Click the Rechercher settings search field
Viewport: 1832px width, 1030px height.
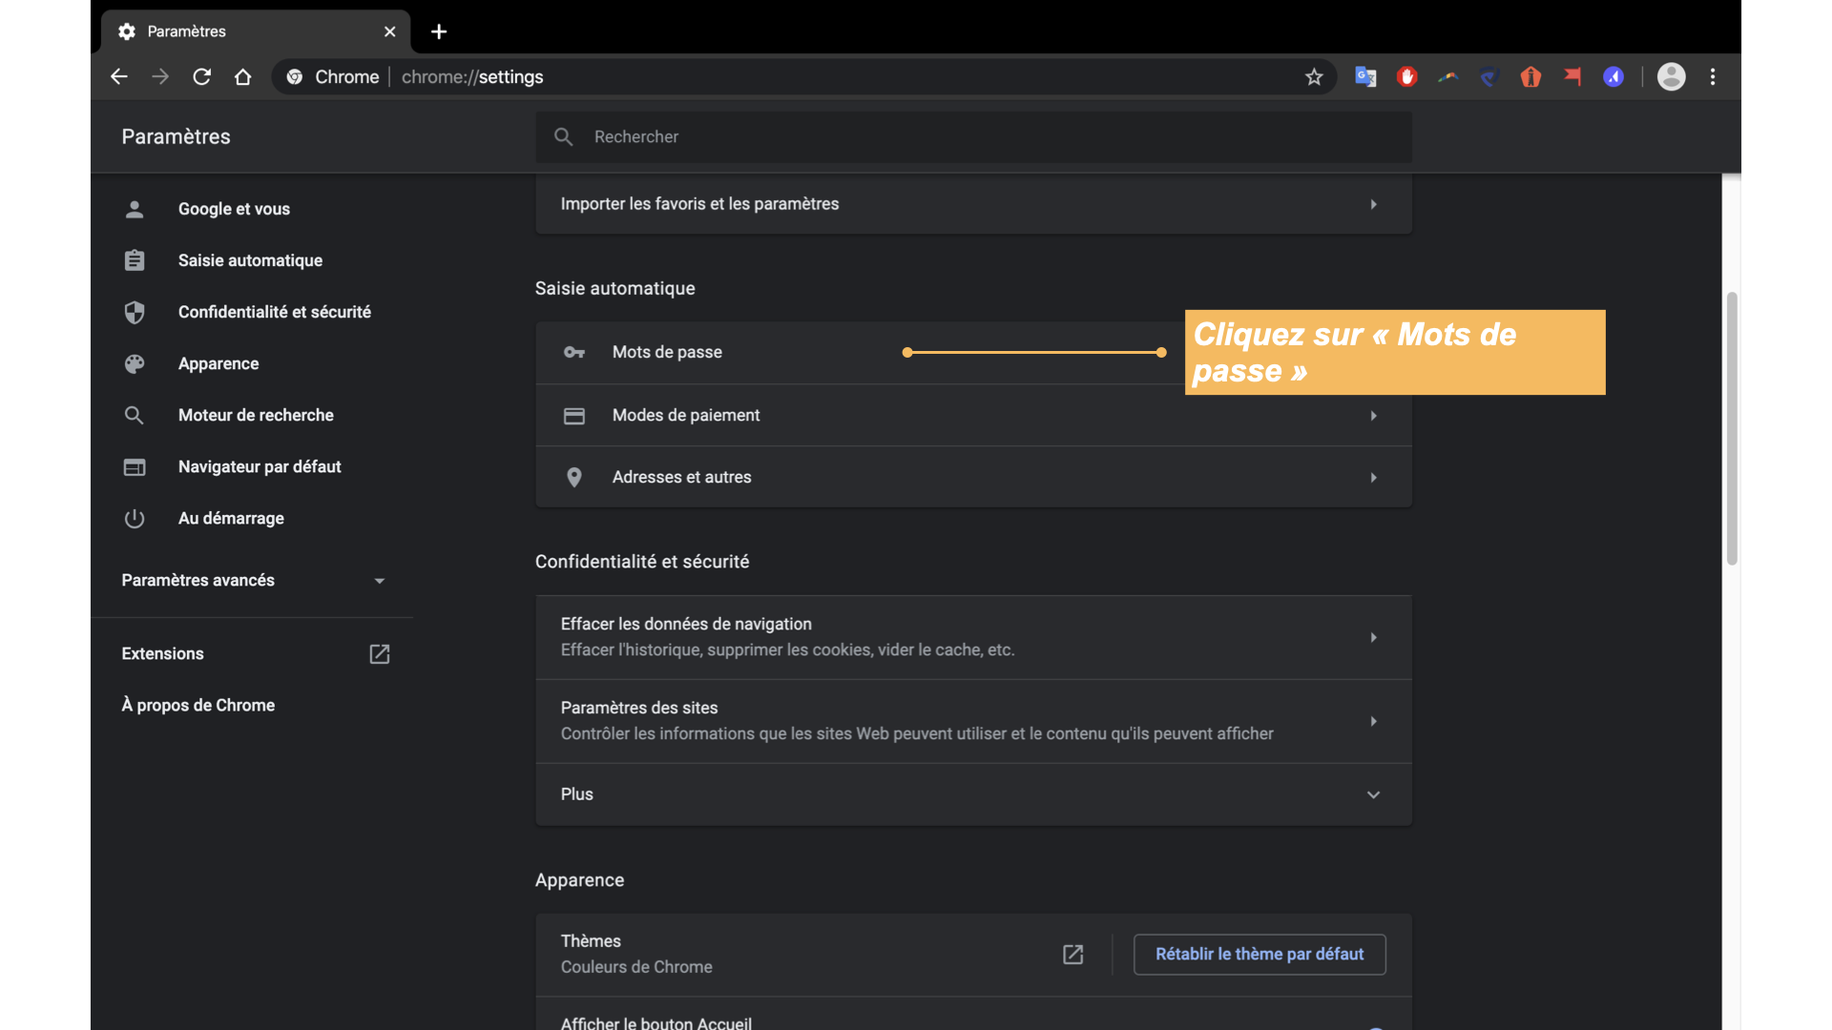tap(973, 136)
